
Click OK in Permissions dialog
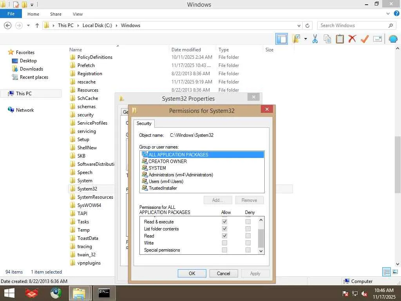click(192, 273)
